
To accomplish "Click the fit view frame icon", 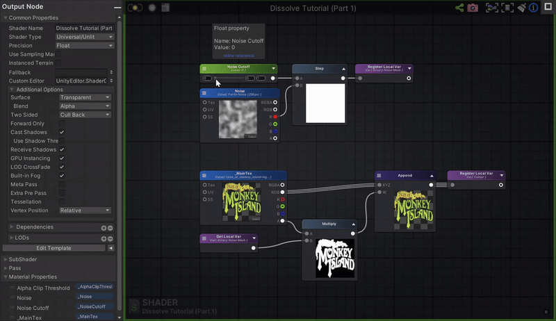I will pos(507,8).
